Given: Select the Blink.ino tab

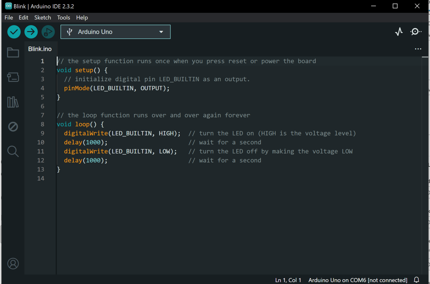Looking at the screenshot, I should click(40, 49).
